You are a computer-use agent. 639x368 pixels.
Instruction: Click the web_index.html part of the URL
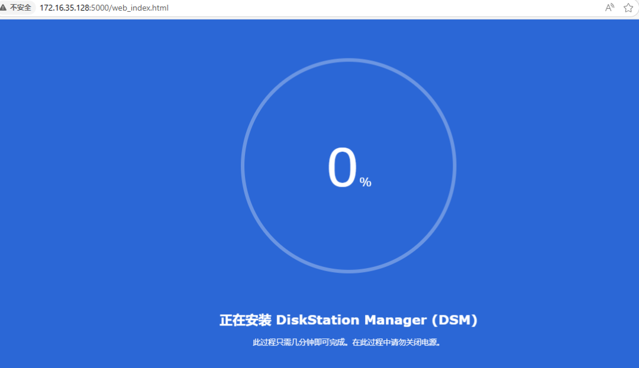141,8
